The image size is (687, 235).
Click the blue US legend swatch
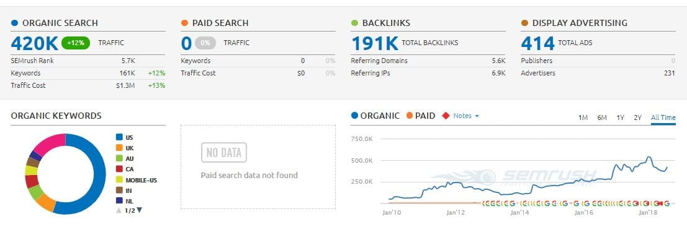[119, 137]
